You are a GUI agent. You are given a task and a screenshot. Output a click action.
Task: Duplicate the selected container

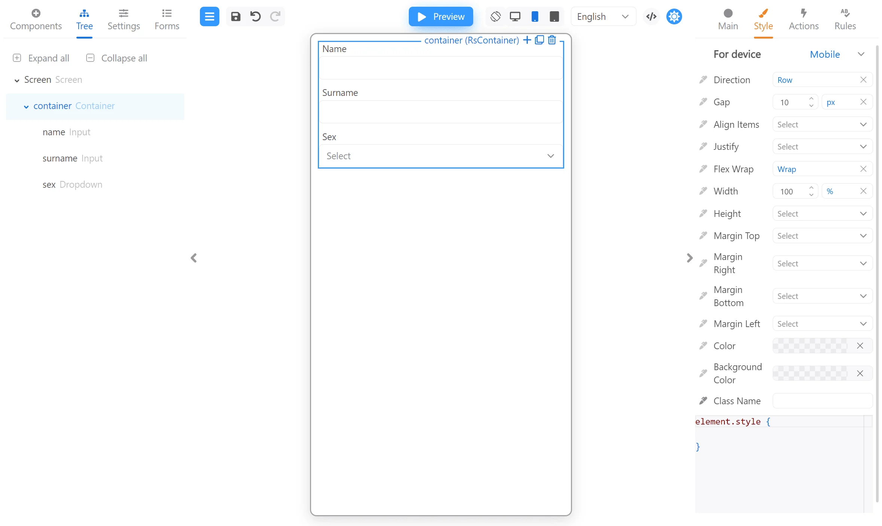[x=539, y=40]
